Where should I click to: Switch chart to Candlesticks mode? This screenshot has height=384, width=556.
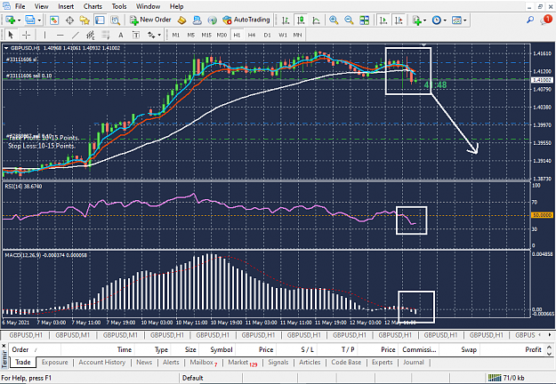click(301, 20)
